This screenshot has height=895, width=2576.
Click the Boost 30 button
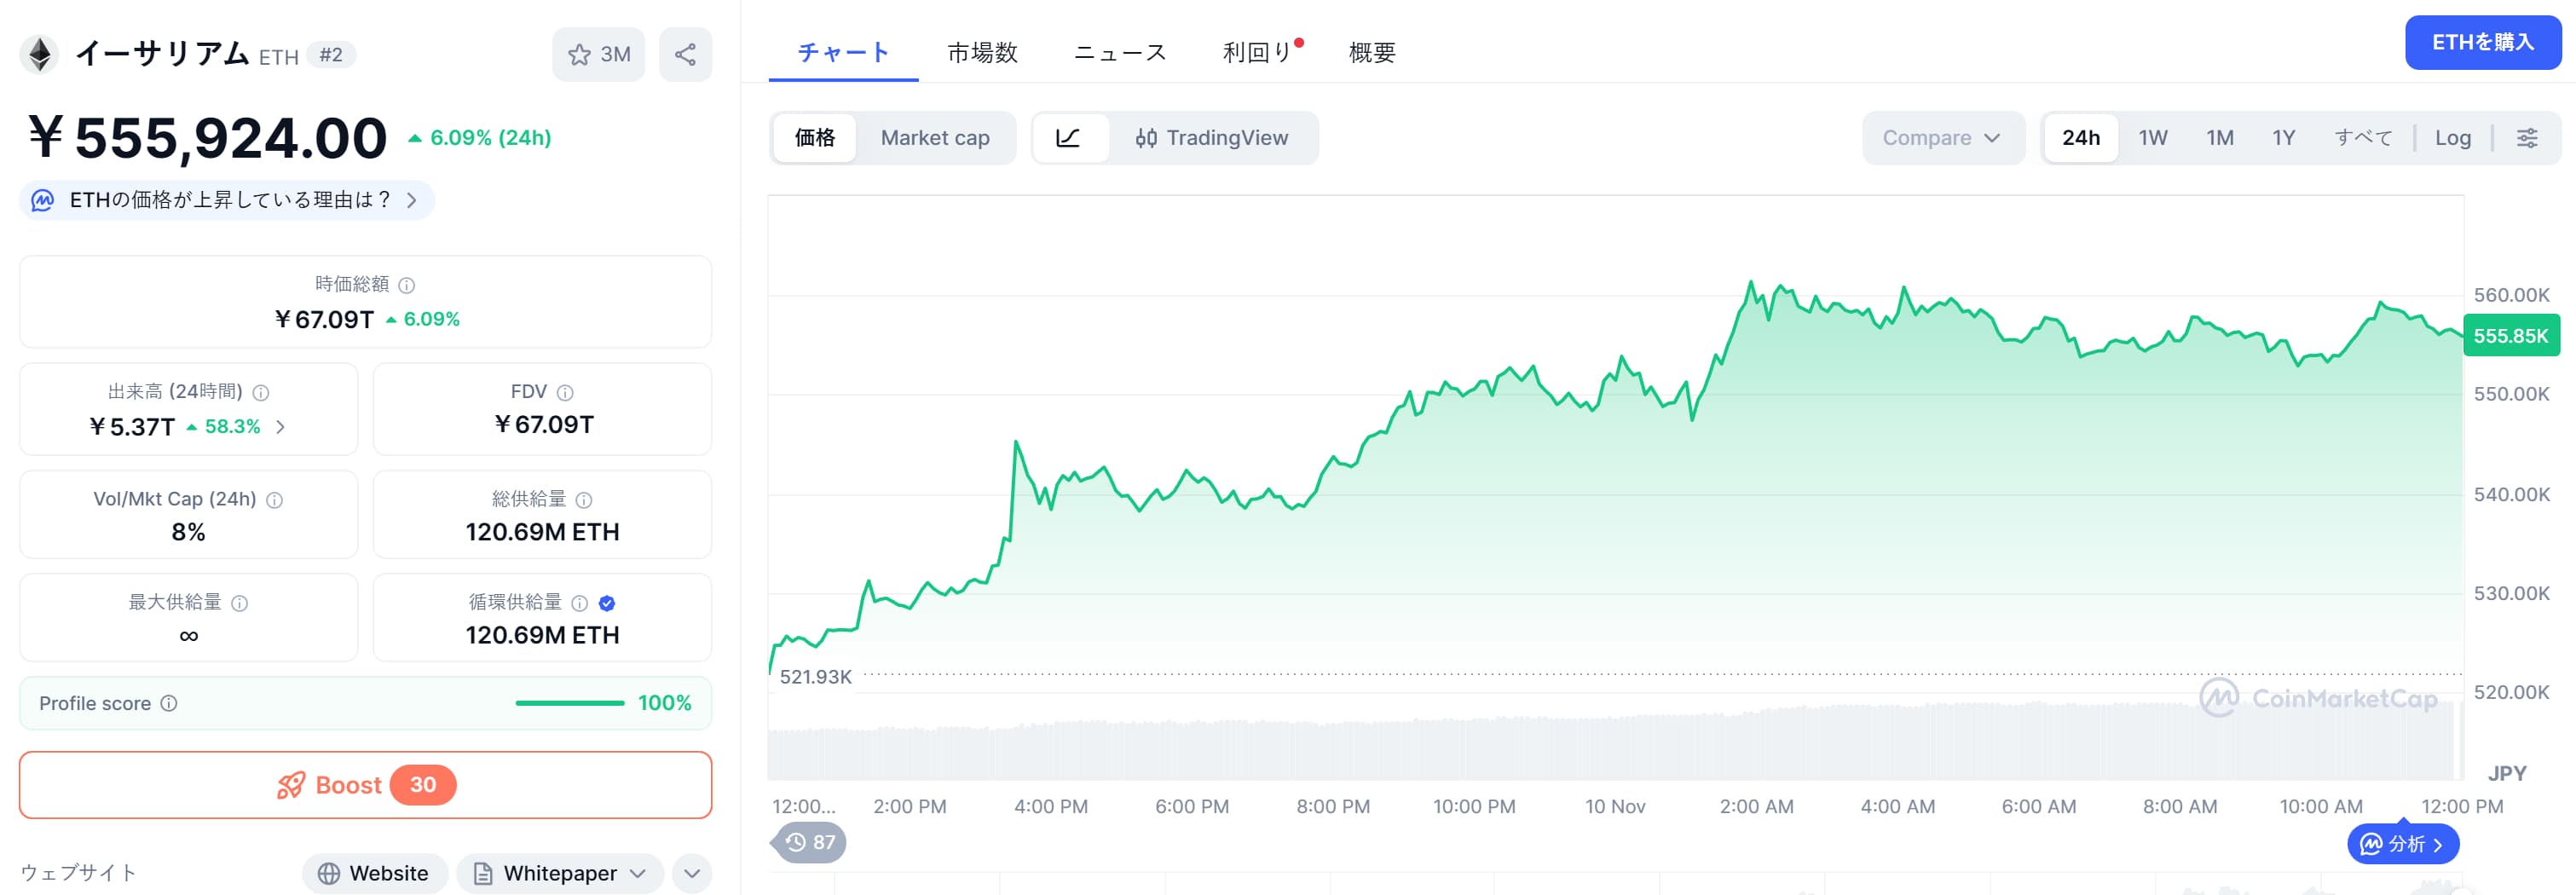click(366, 785)
